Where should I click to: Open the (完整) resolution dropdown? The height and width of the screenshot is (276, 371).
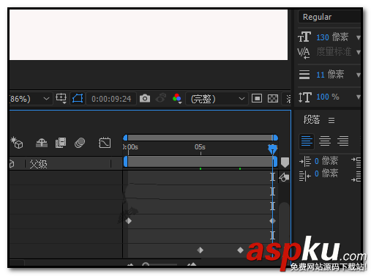pyautogui.click(x=217, y=99)
